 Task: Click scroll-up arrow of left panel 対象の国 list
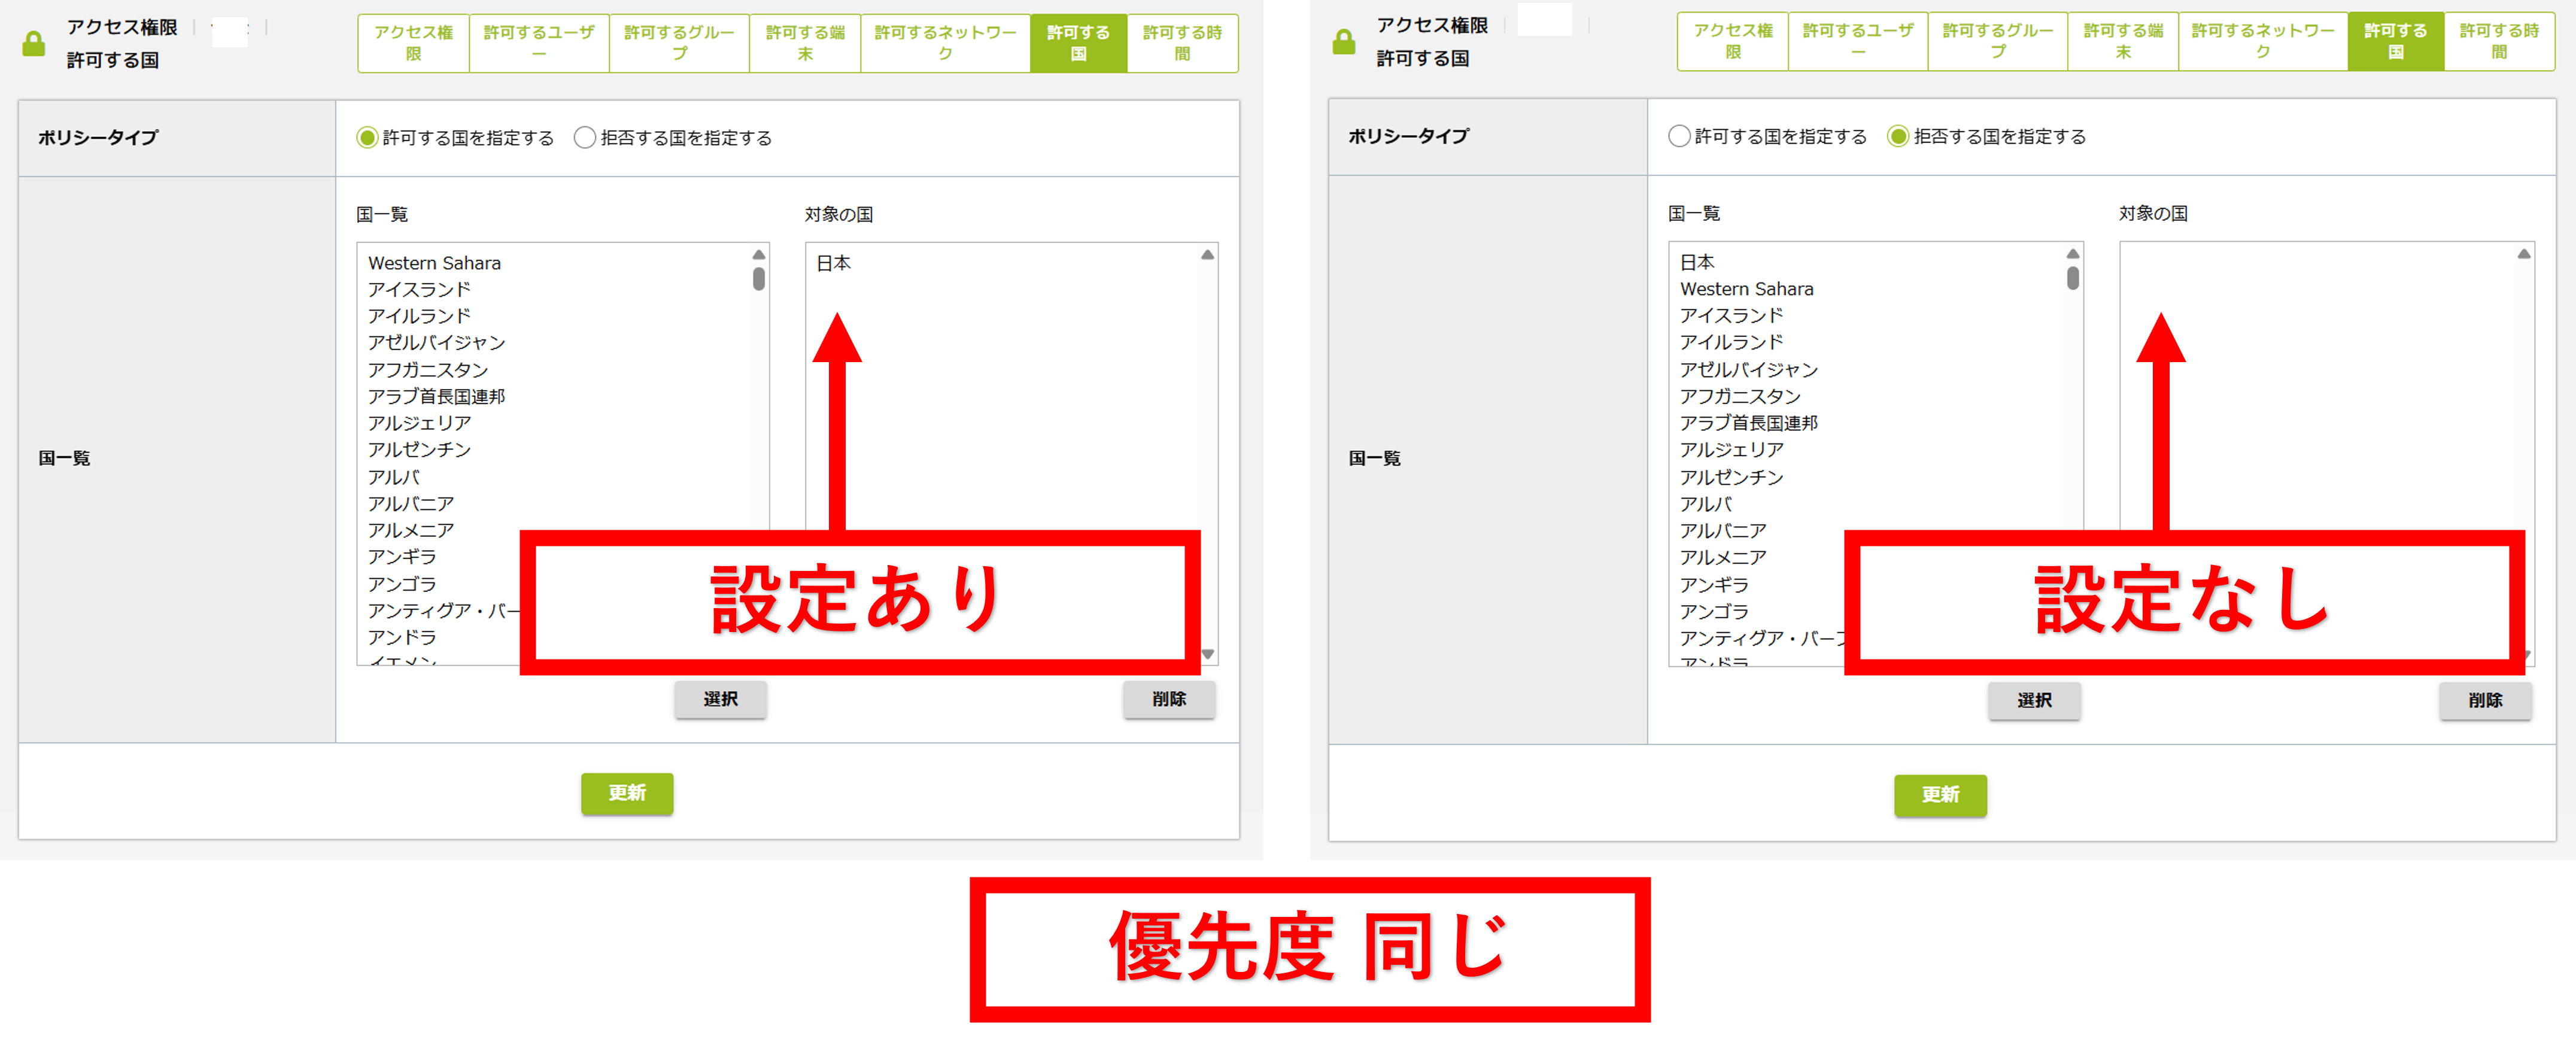(1208, 254)
